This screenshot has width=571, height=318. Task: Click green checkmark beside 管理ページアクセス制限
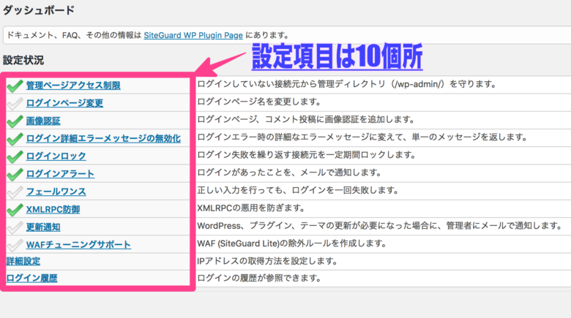coord(15,86)
